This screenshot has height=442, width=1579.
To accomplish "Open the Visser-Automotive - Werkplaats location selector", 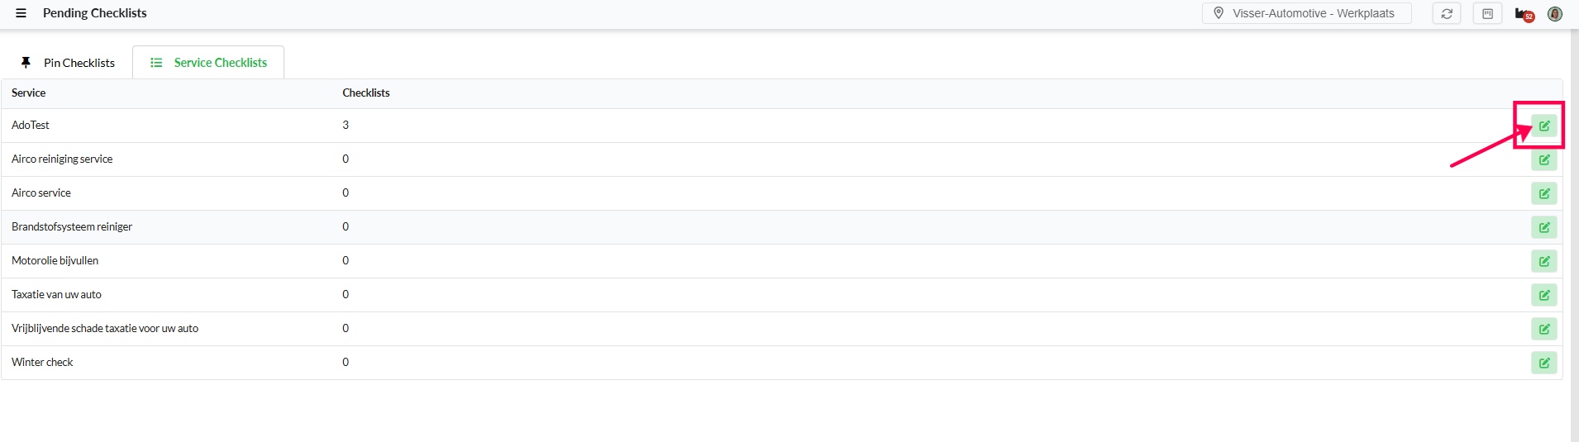I will pyautogui.click(x=1306, y=13).
